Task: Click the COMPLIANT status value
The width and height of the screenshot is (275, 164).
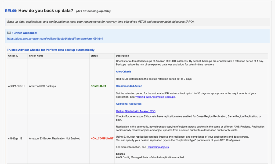Action: (98, 86)
